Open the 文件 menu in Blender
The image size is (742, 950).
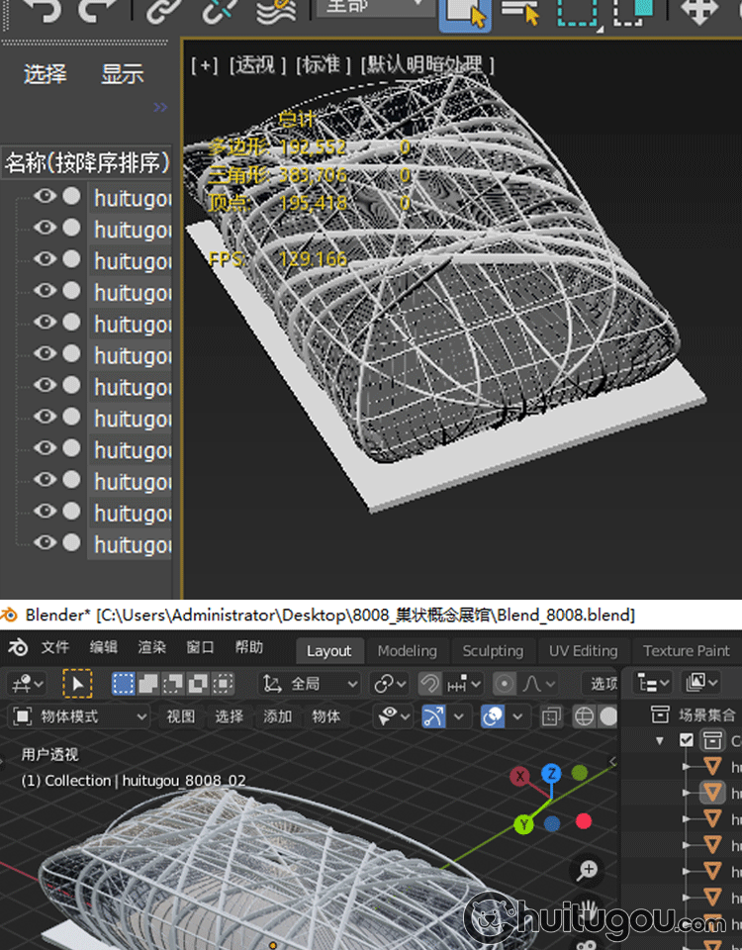[x=55, y=648]
